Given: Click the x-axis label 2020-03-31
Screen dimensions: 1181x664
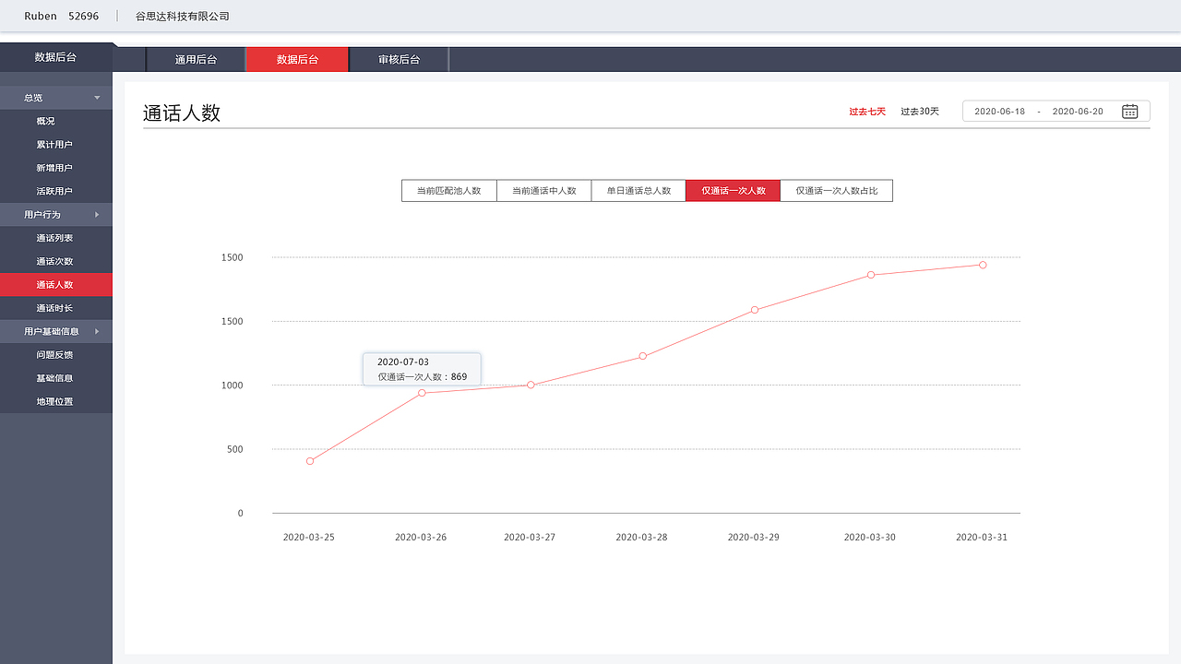Looking at the screenshot, I should click(982, 537).
